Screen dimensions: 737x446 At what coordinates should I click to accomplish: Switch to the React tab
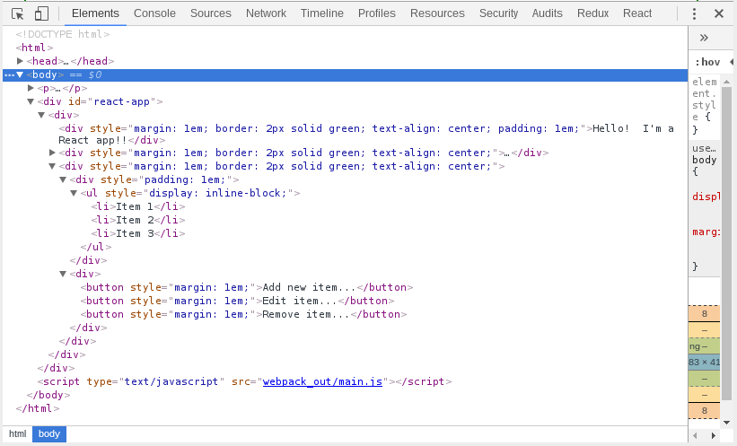(x=637, y=13)
